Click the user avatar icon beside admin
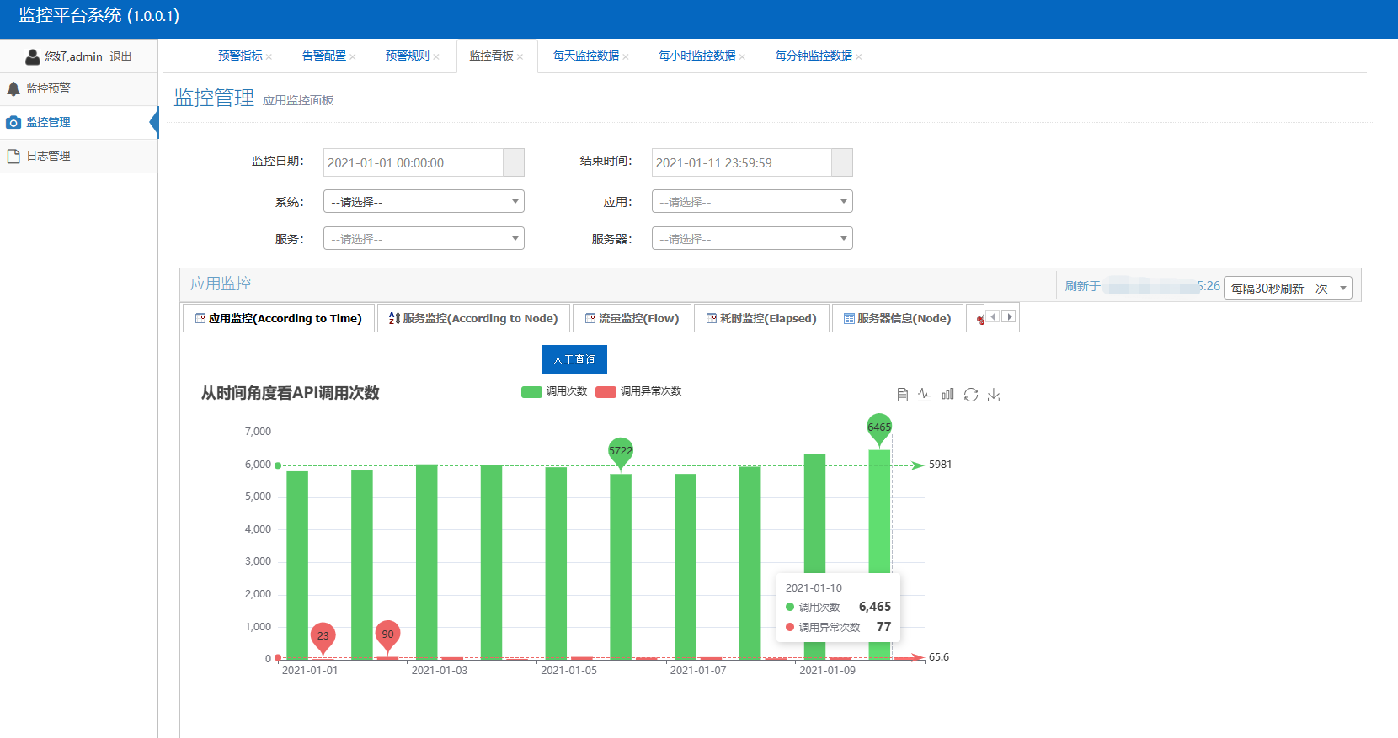 pyautogui.click(x=33, y=57)
